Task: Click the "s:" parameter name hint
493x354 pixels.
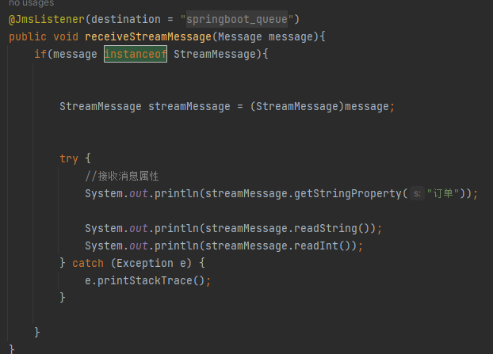Action: click(418, 194)
